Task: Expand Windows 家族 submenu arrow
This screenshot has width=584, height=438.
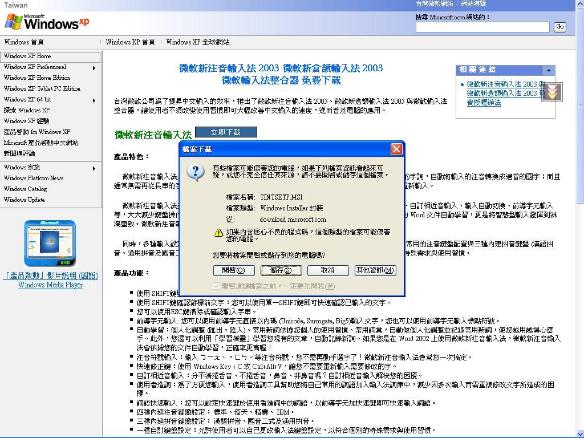Action: tap(94, 168)
